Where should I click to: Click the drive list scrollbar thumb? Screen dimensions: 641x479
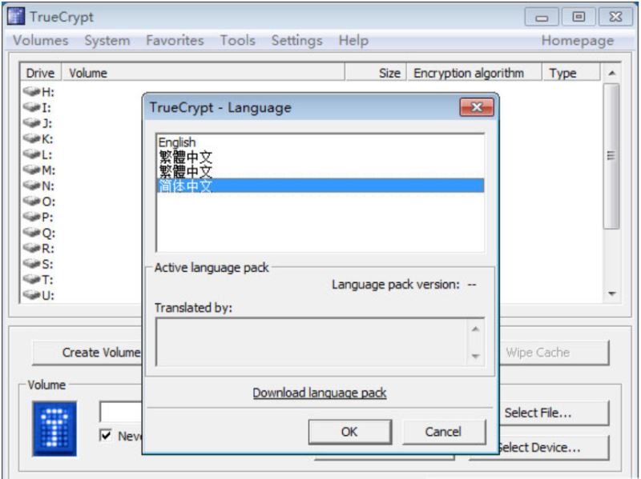611,156
